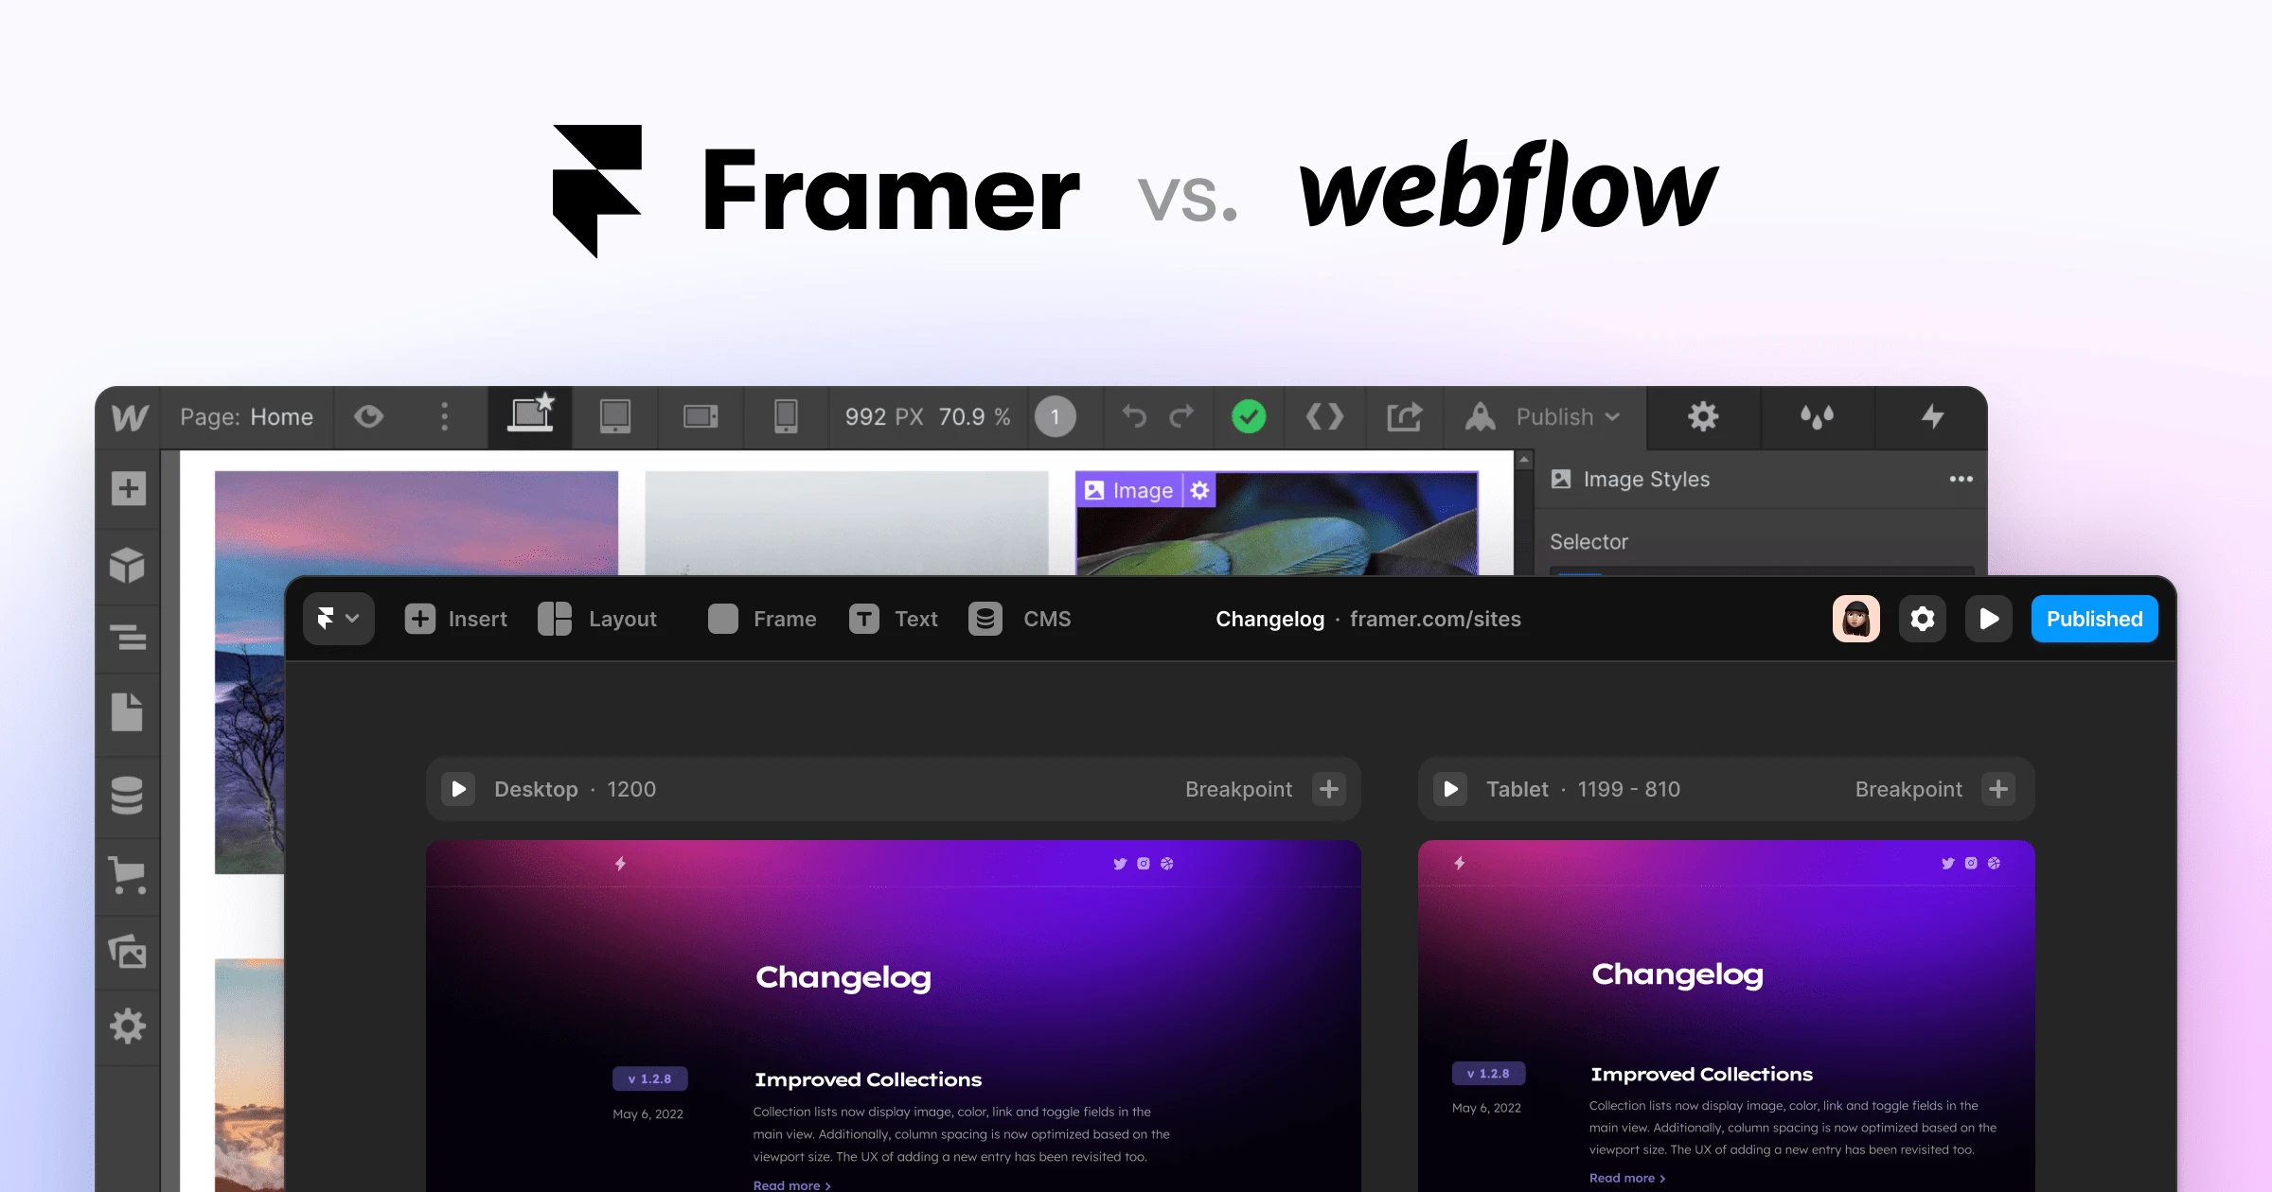This screenshot has width=2272, height=1192.
Task: Toggle Desktop breakpoint play button
Action: [458, 787]
